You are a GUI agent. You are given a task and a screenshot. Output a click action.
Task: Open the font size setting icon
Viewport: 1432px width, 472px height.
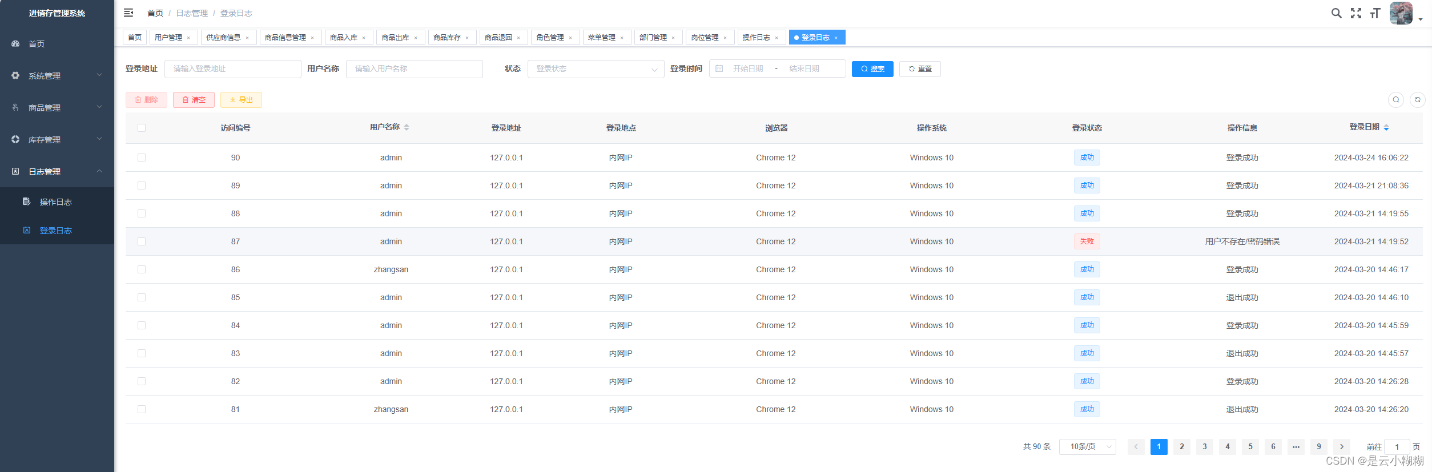coord(1375,13)
